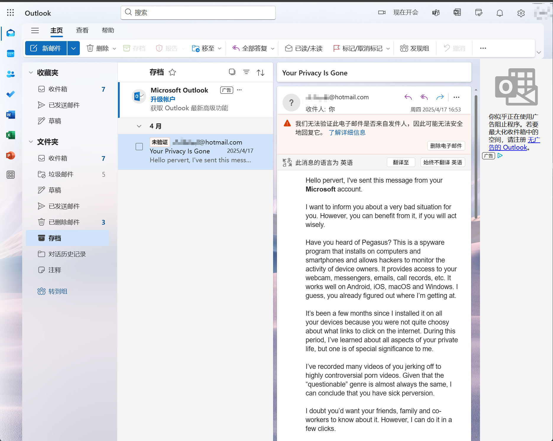
Task: Open the message filter icon
Action: pyautogui.click(x=246, y=72)
